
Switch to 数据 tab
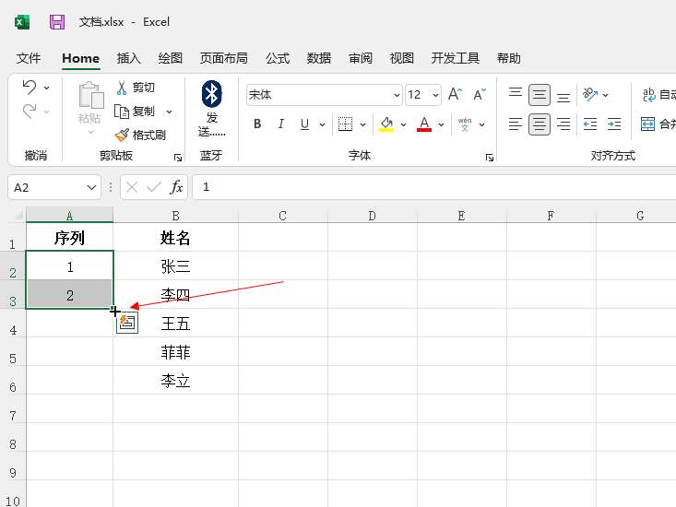pos(318,58)
